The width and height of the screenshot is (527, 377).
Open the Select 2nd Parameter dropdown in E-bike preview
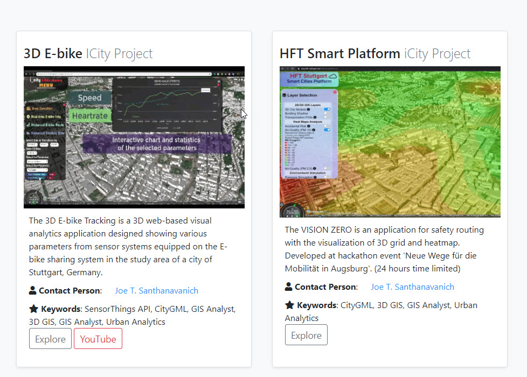(x=37, y=170)
